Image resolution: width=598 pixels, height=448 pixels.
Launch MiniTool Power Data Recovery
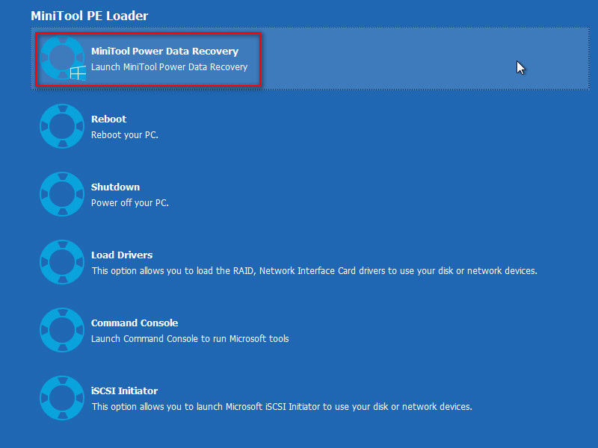164,51
